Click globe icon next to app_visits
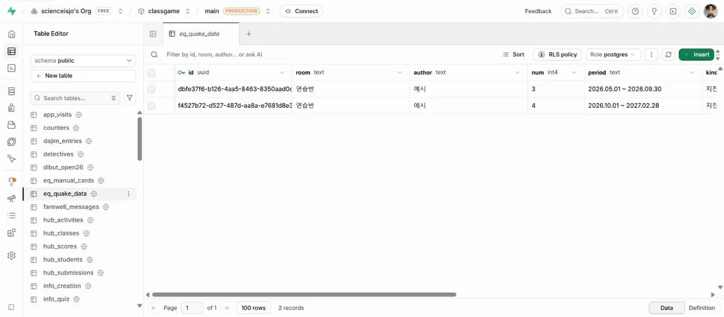 tap(78, 114)
